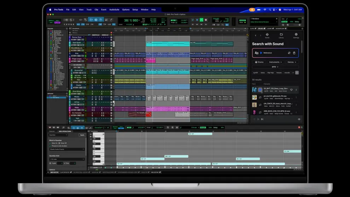Uncheck the Note On checkbox
Image resolution: width=350 pixels, height=197 pixels.
[x=50, y=143]
